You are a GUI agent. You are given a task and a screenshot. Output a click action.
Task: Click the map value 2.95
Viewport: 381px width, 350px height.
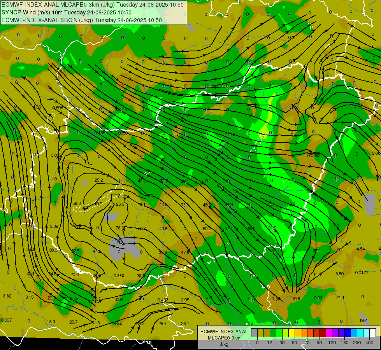click(x=185, y=300)
